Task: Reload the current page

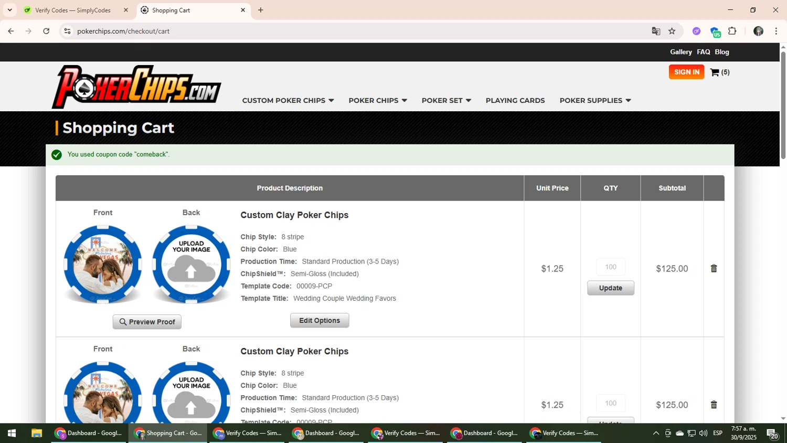Action: click(46, 31)
